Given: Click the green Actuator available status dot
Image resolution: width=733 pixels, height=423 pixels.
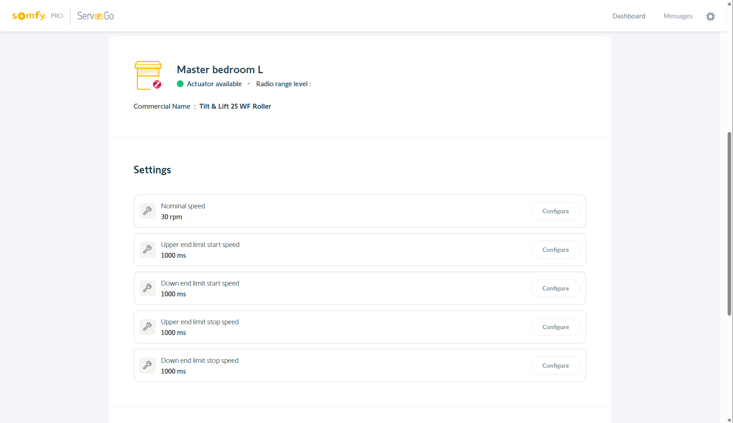Looking at the screenshot, I should point(180,84).
